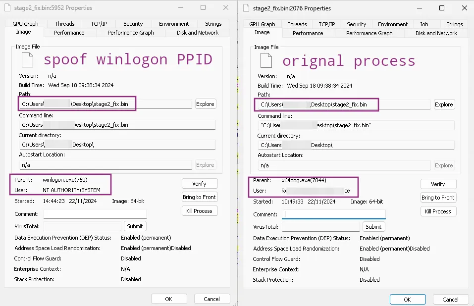Select user text NT AUTHORITY\SYSTEM
The height and width of the screenshot is (306, 474).
pyautogui.click(x=71, y=190)
